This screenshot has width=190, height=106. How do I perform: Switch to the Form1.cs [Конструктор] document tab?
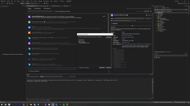click(43, 6)
